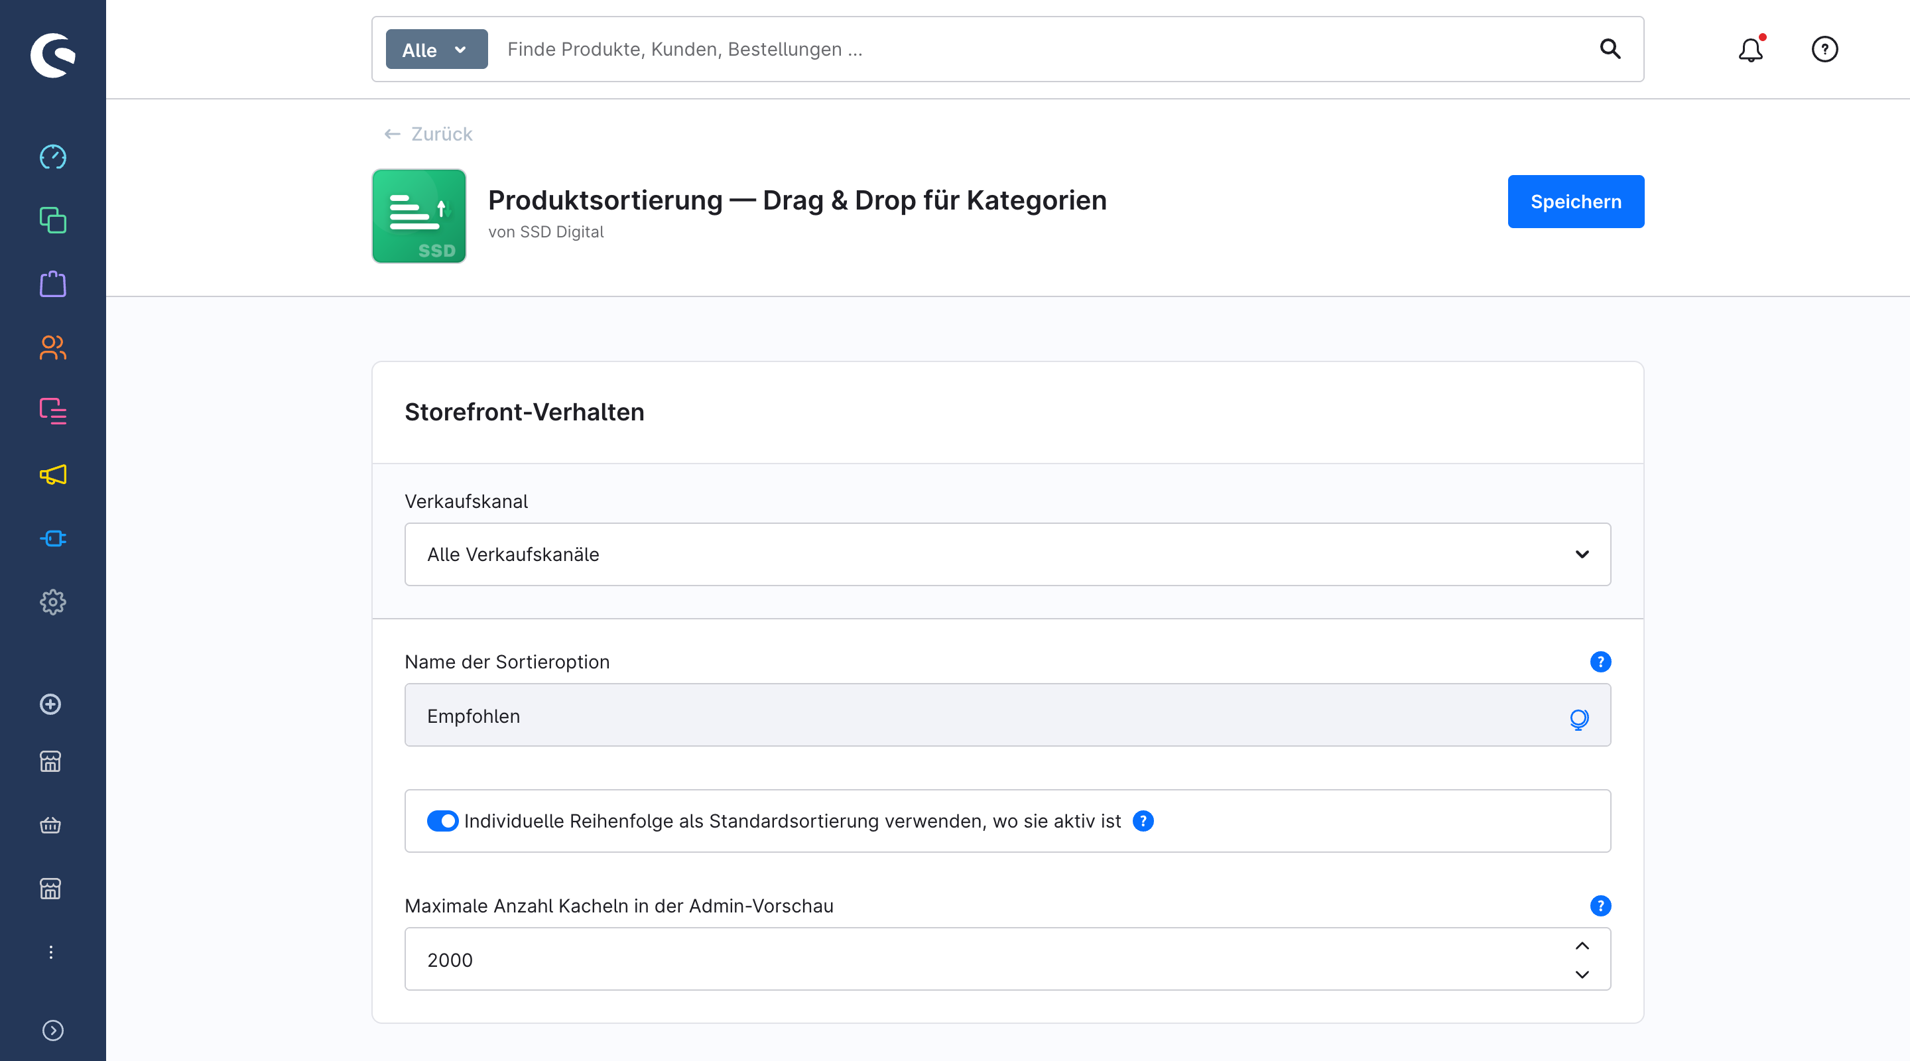Click the search magnifier icon

pos(1610,49)
